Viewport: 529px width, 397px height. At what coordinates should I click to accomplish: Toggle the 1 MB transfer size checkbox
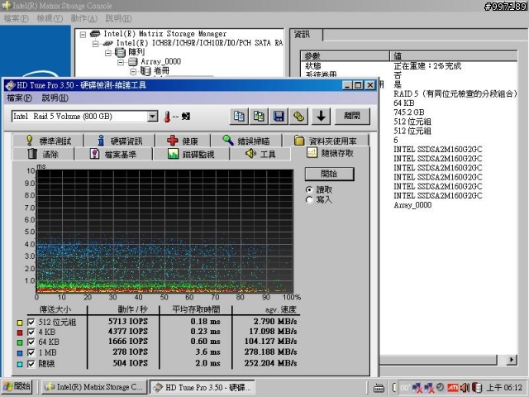(31, 353)
